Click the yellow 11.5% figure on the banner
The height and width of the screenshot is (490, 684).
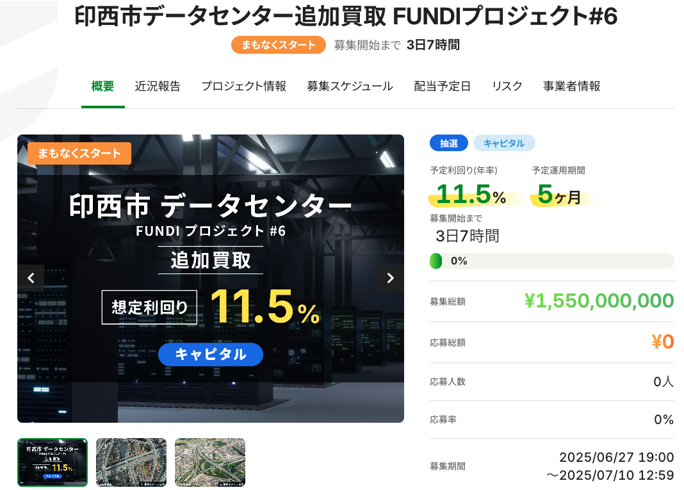265,307
